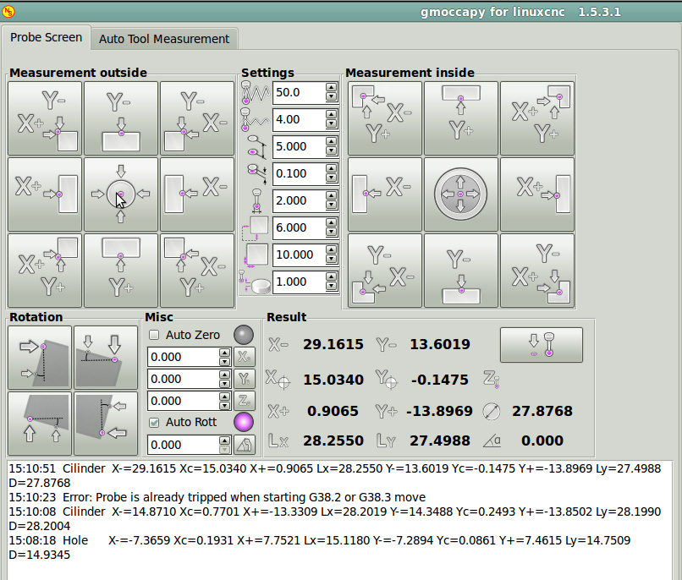
Task: Click the Y offset 0.000 field
Action: (x=183, y=379)
